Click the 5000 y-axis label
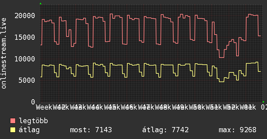This screenshot has width=267, height=139. [x=27, y=80]
